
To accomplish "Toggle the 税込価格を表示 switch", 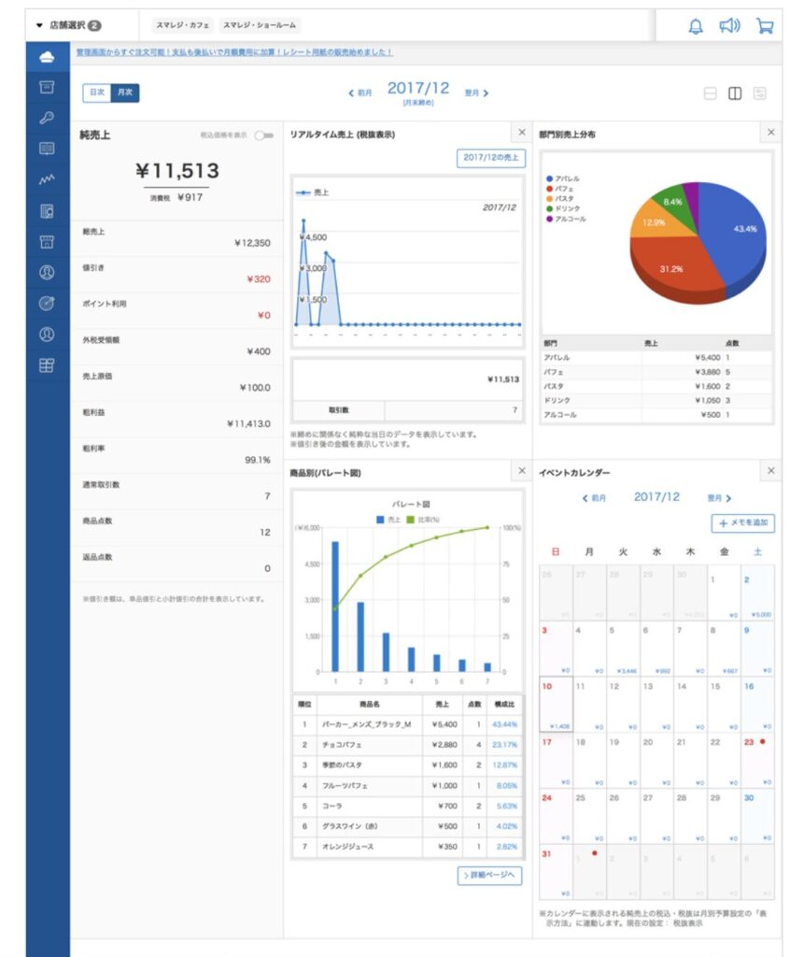I will (268, 136).
